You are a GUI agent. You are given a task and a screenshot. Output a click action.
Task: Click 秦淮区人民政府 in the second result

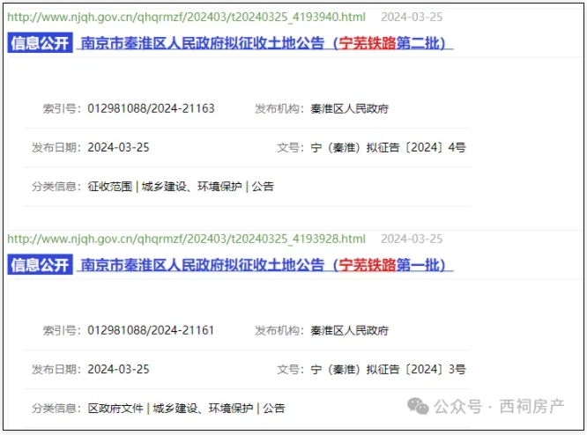coord(350,331)
